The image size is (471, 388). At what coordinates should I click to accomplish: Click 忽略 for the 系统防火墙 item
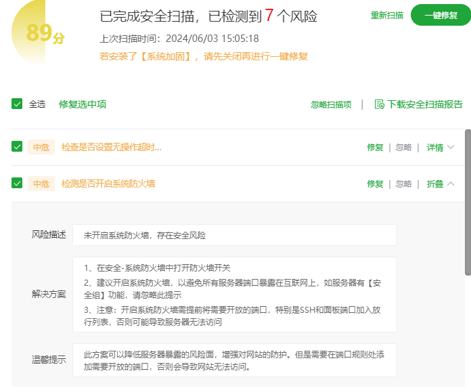[x=403, y=184]
